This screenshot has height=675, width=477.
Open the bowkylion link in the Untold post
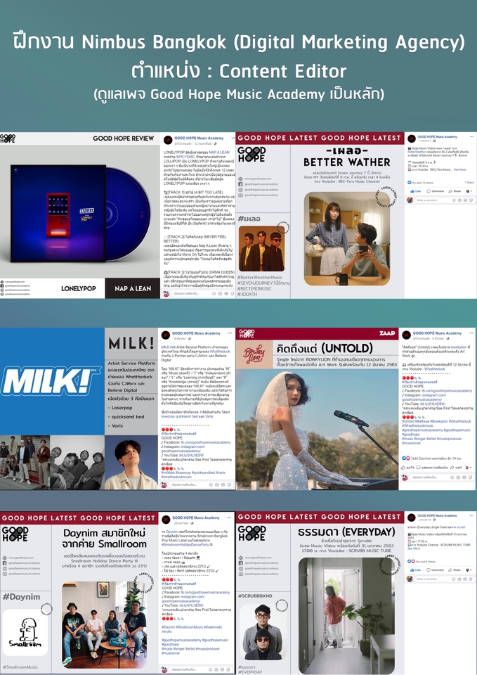pos(459,347)
